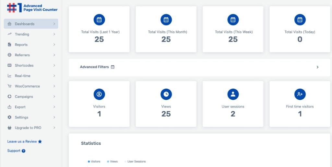
Task: Toggle the Visitors series in chart legend
Action: pos(94,161)
